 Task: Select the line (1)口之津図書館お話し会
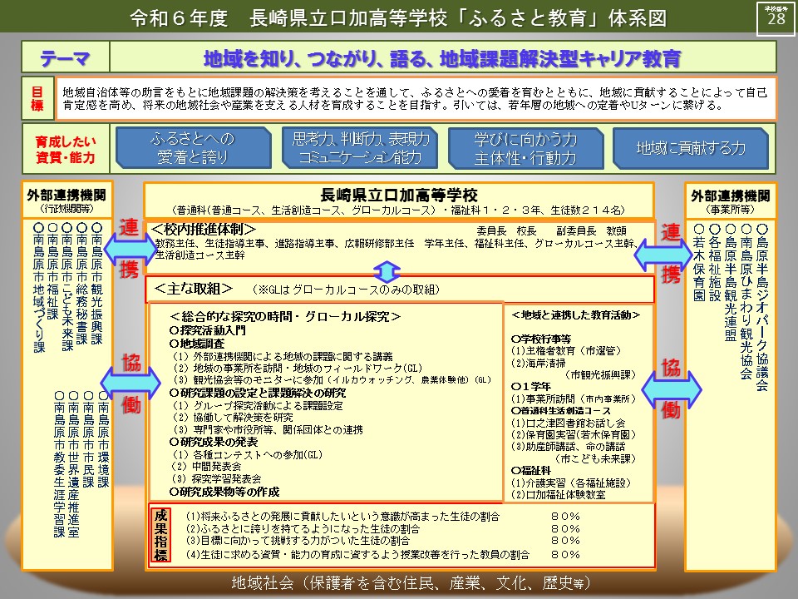coord(568,423)
